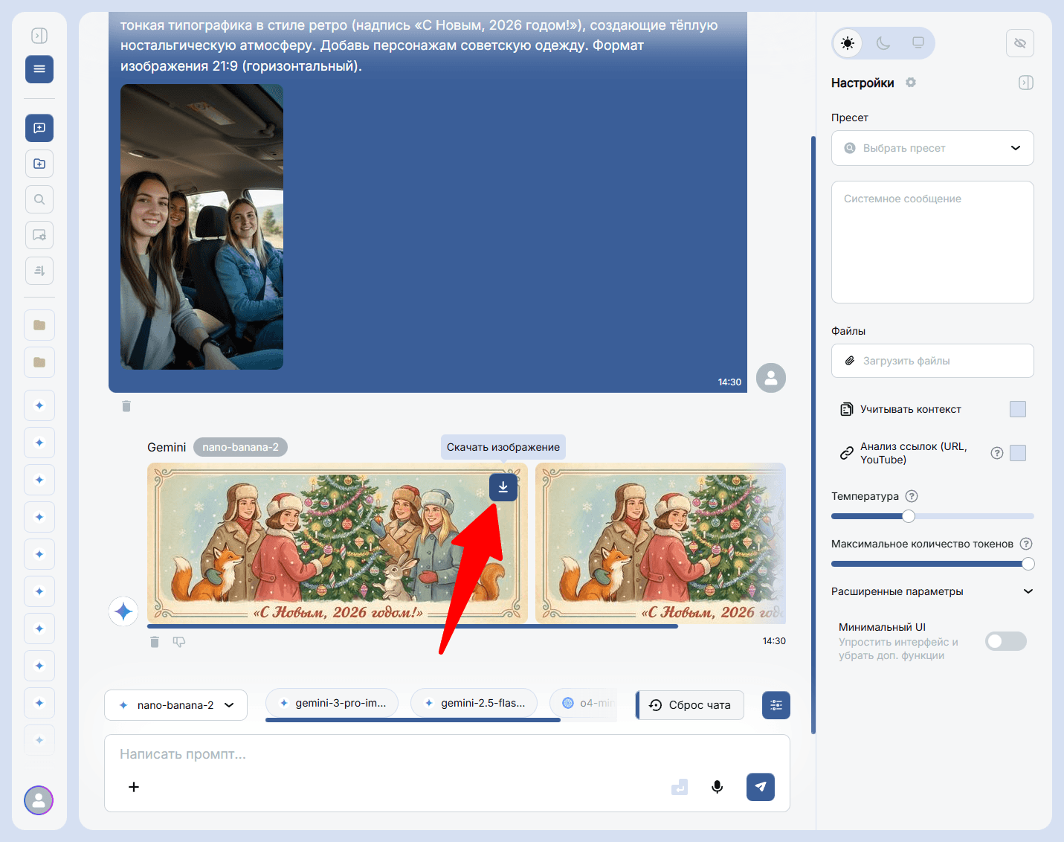This screenshot has width=1064, height=842.
Task: Select the o4-mini model chip
Action: click(x=587, y=702)
